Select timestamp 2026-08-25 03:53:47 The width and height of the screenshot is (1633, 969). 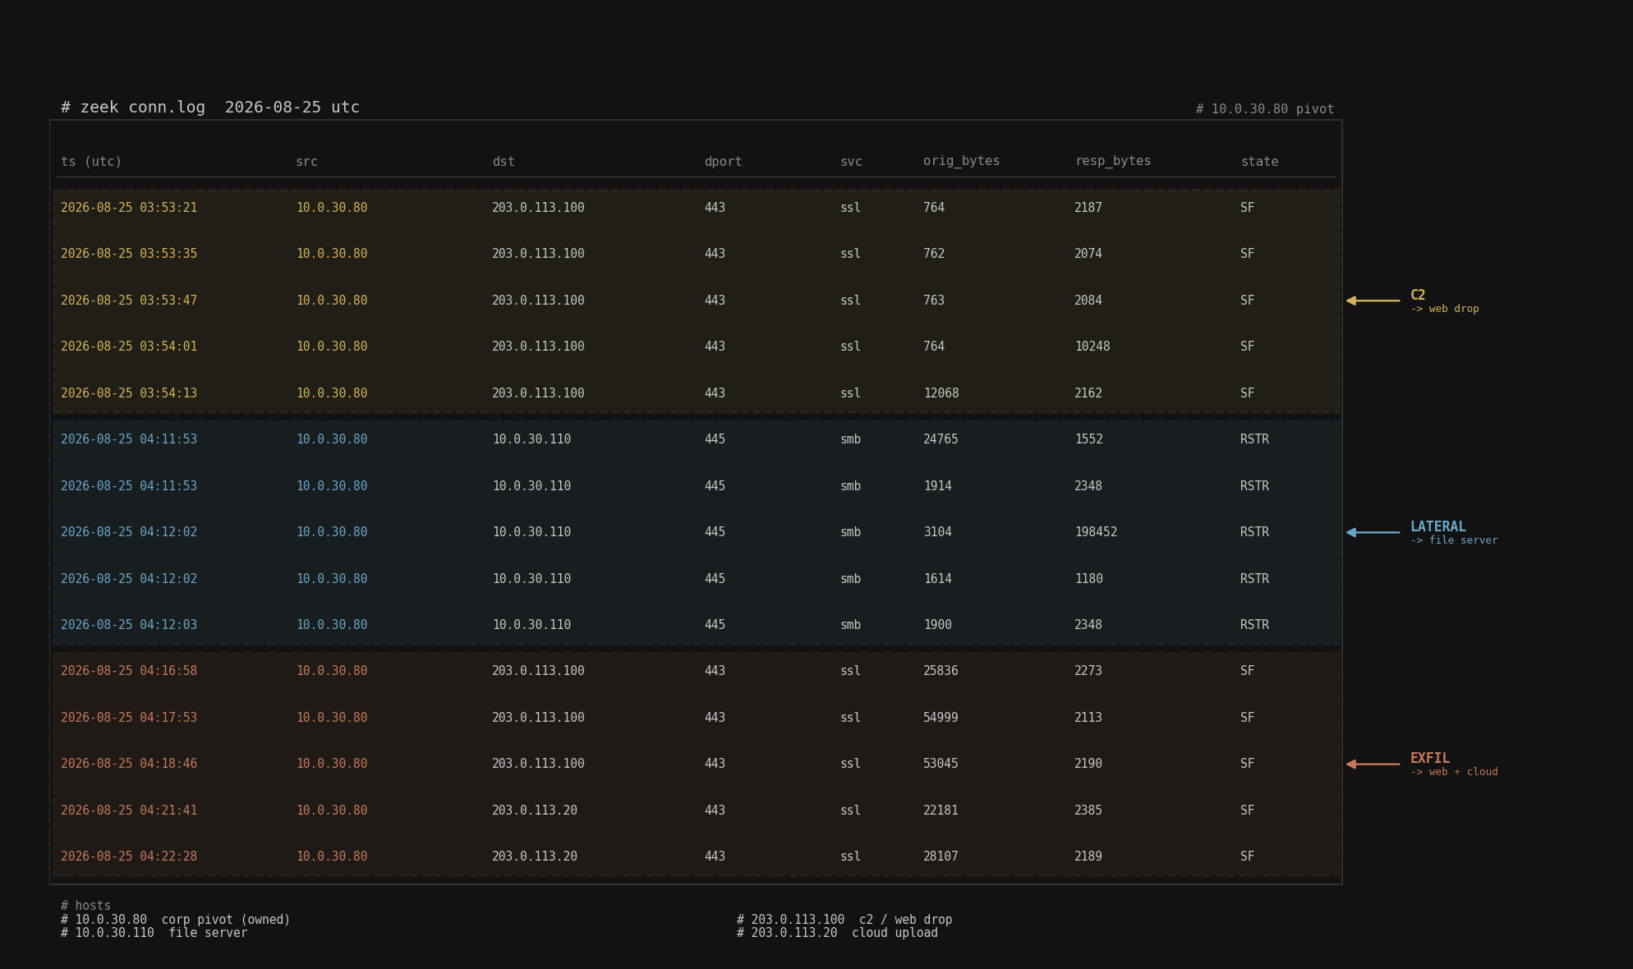click(129, 301)
